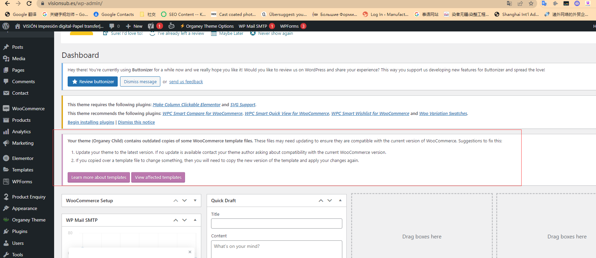This screenshot has width=596, height=258.
Task: Click the Review buttonizer button
Action: [x=93, y=81]
